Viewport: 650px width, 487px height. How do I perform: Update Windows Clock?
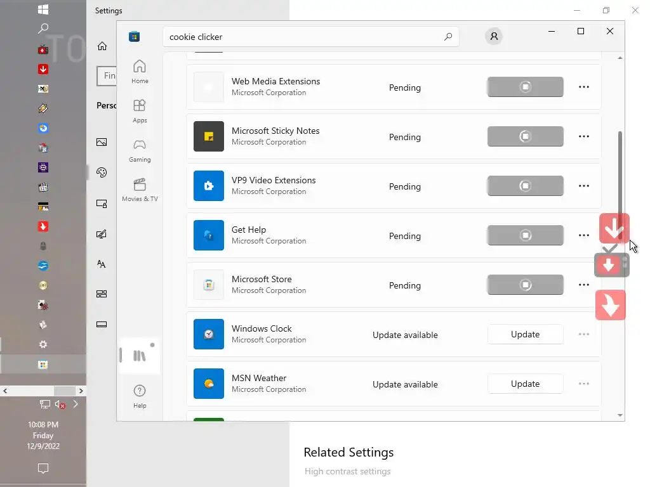[x=525, y=334]
